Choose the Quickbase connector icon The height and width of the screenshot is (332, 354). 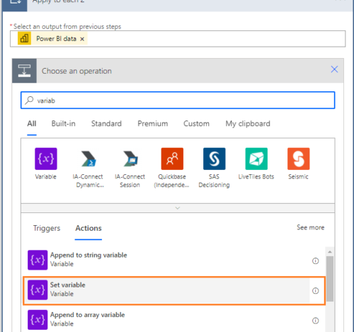coord(172,159)
